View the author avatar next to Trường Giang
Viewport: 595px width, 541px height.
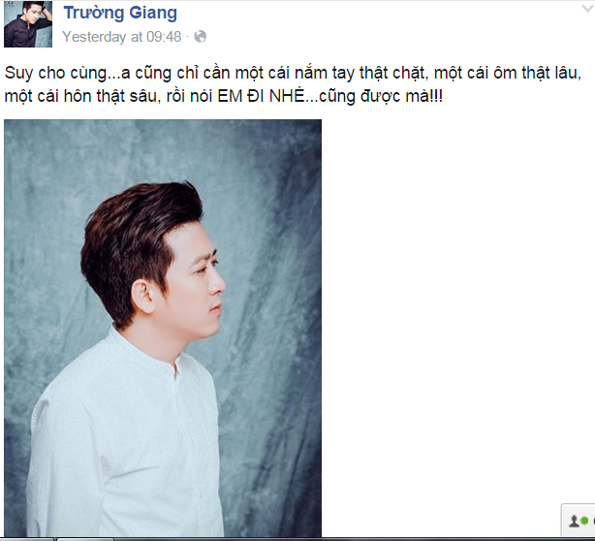(28, 24)
